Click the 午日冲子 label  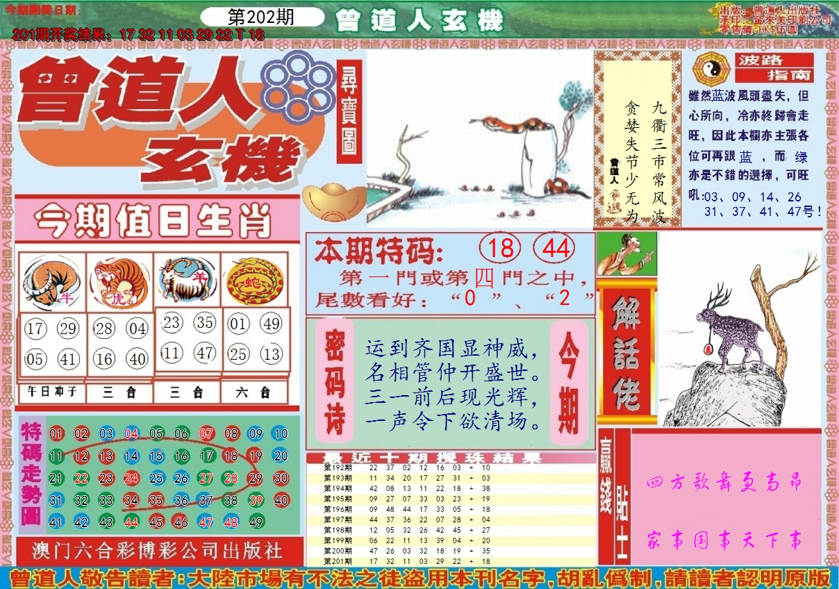[52, 392]
